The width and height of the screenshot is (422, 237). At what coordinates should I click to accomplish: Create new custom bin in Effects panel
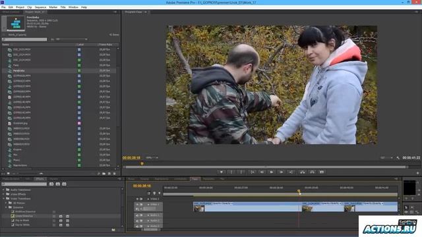point(113,230)
